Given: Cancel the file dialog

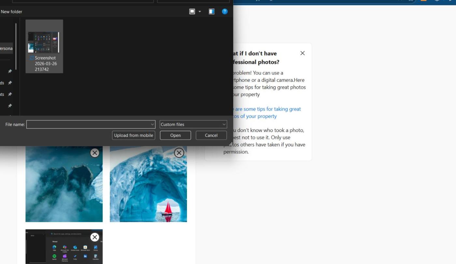Looking at the screenshot, I should tap(211, 135).
